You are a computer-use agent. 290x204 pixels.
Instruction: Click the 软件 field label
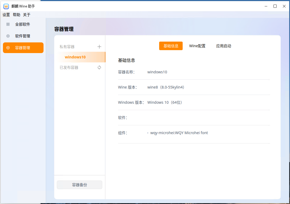(x=123, y=118)
